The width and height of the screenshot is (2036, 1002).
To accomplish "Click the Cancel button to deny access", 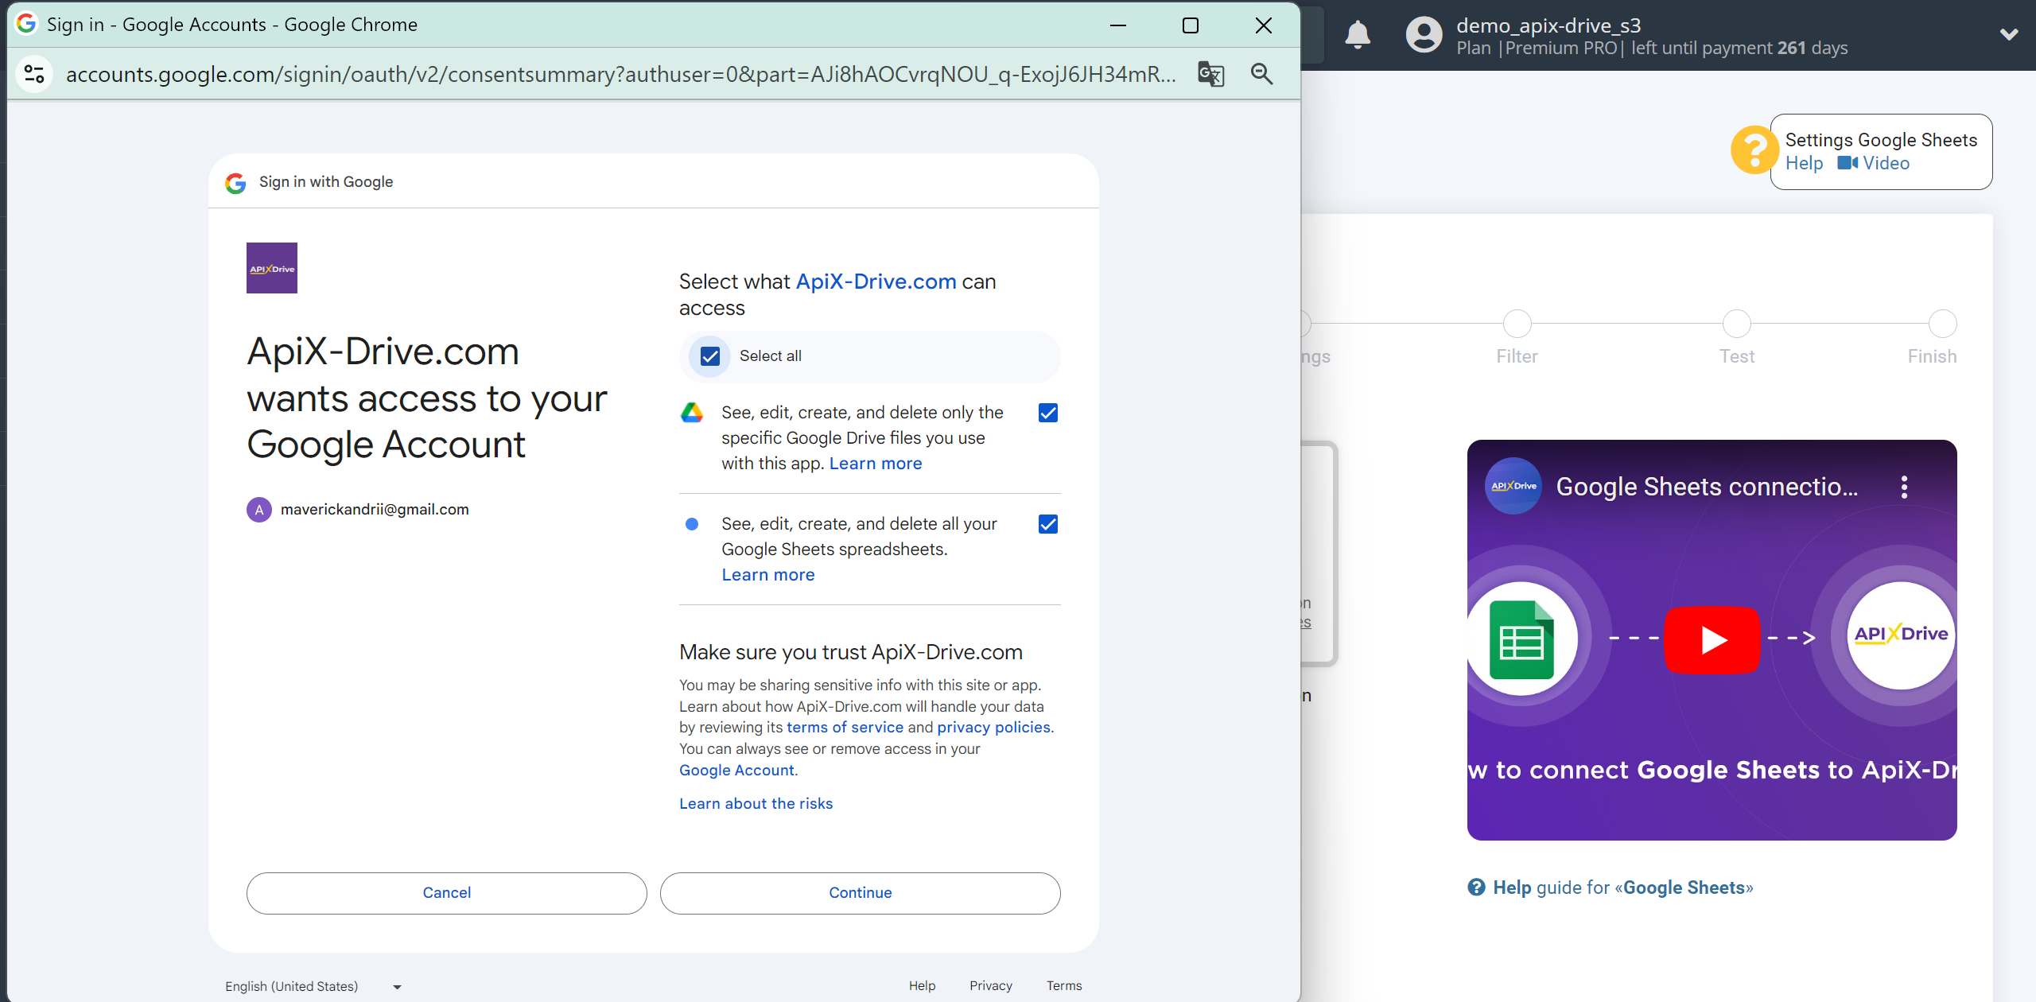I will click(x=447, y=891).
